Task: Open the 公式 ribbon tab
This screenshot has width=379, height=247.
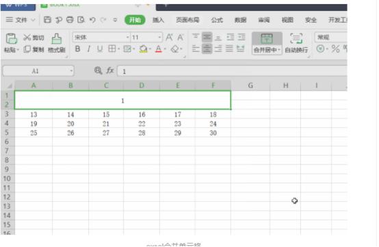Action: [217, 20]
